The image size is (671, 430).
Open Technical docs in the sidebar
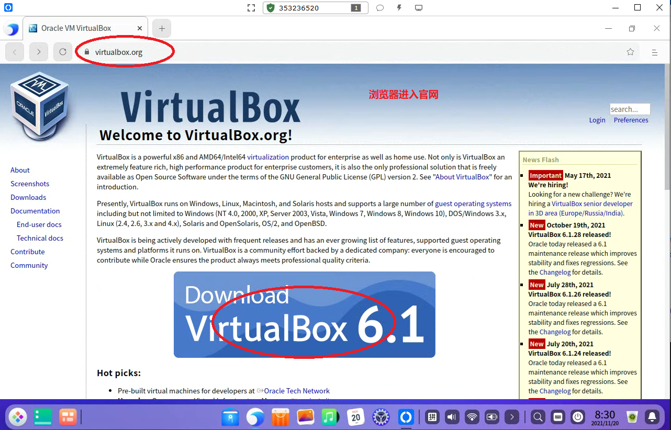40,238
